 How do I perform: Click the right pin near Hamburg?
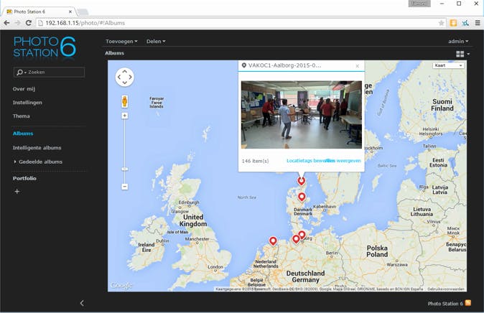pyautogui.click(x=302, y=235)
